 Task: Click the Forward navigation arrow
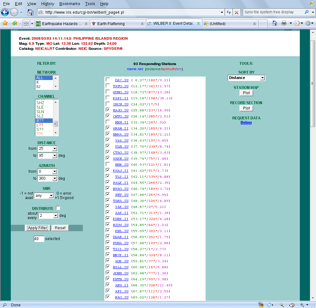click(x=14, y=12)
